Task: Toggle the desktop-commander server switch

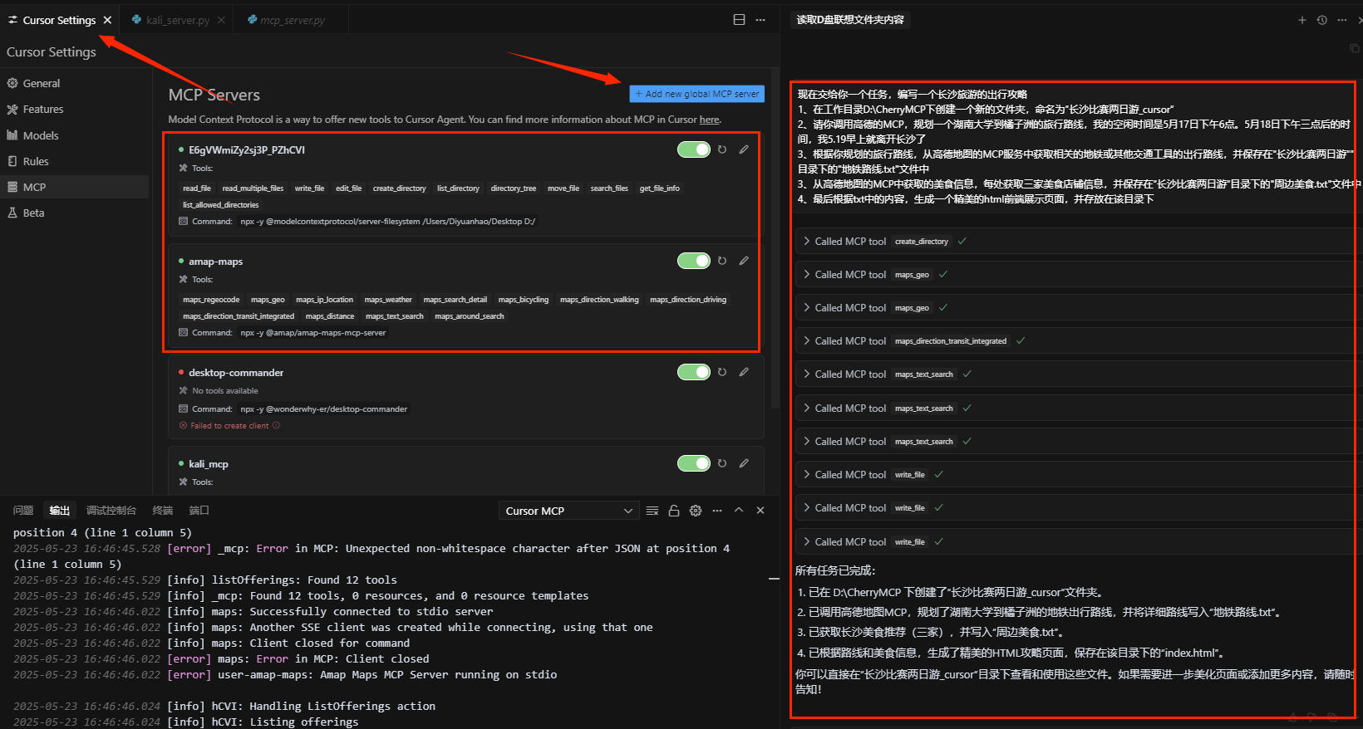Action: tap(694, 372)
